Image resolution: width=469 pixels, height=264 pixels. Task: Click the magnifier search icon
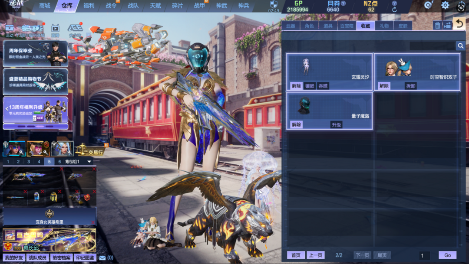point(461,46)
